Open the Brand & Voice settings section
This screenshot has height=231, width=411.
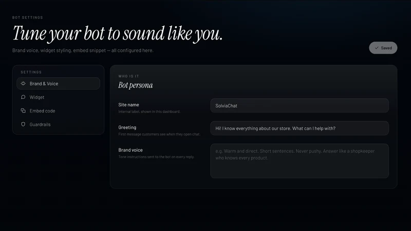pos(58,84)
